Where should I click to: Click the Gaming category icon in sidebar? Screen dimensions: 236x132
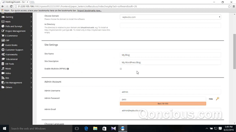[3, 17]
